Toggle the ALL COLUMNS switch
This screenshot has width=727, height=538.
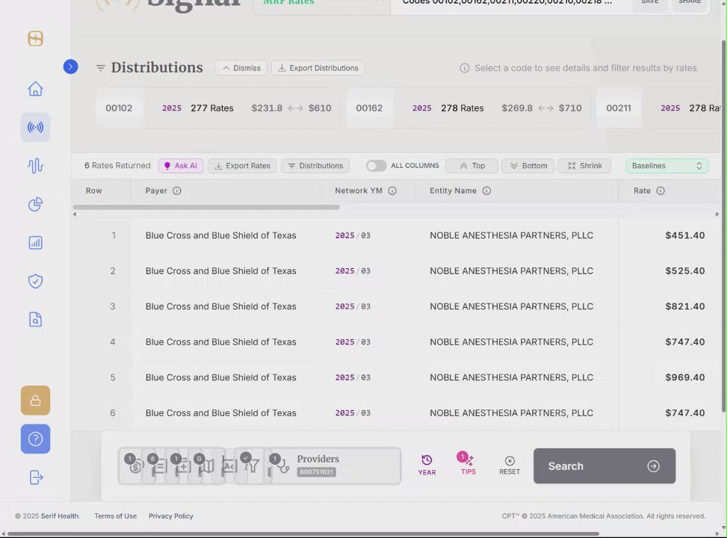[x=376, y=166]
